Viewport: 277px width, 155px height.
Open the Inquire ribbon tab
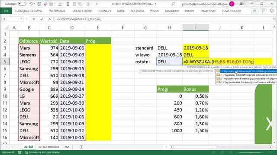click(x=190, y=11)
